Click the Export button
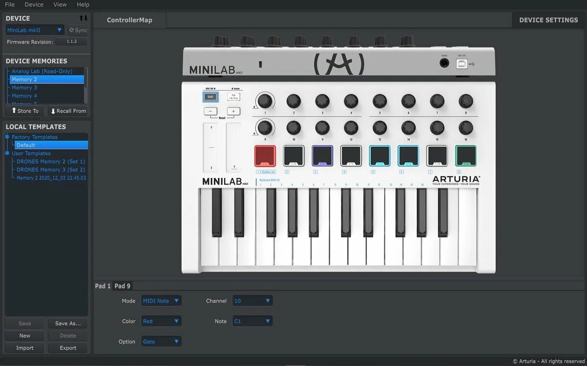This screenshot has width=587, height=366. [68, 348]
